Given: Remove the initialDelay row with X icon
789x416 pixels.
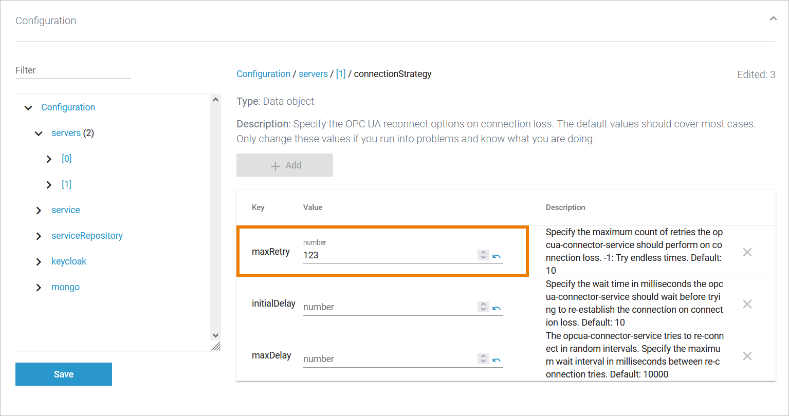Looking at the screenshot, I should tap(747, 304).
